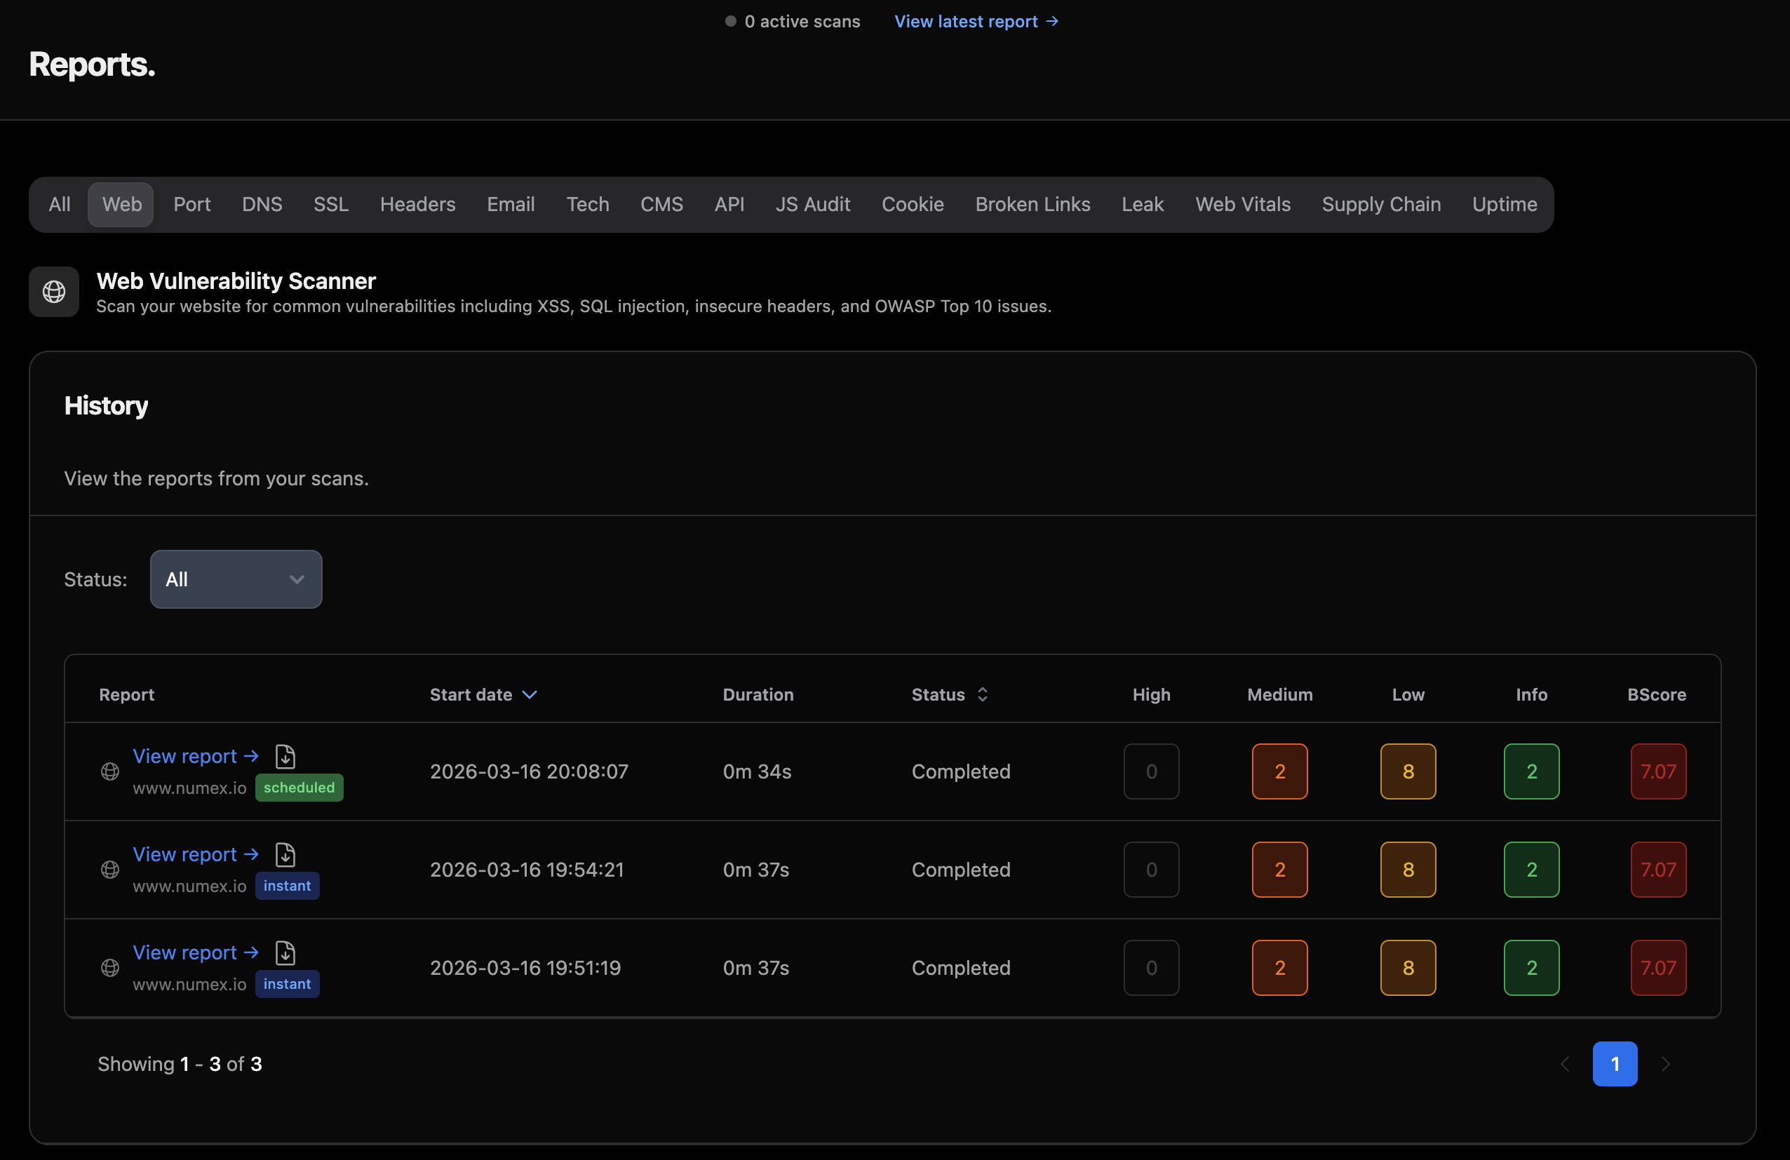Click the previous page arrow in pagination
This screenshot has width=1790, height=1160.
click(x=1565, y=1064)
